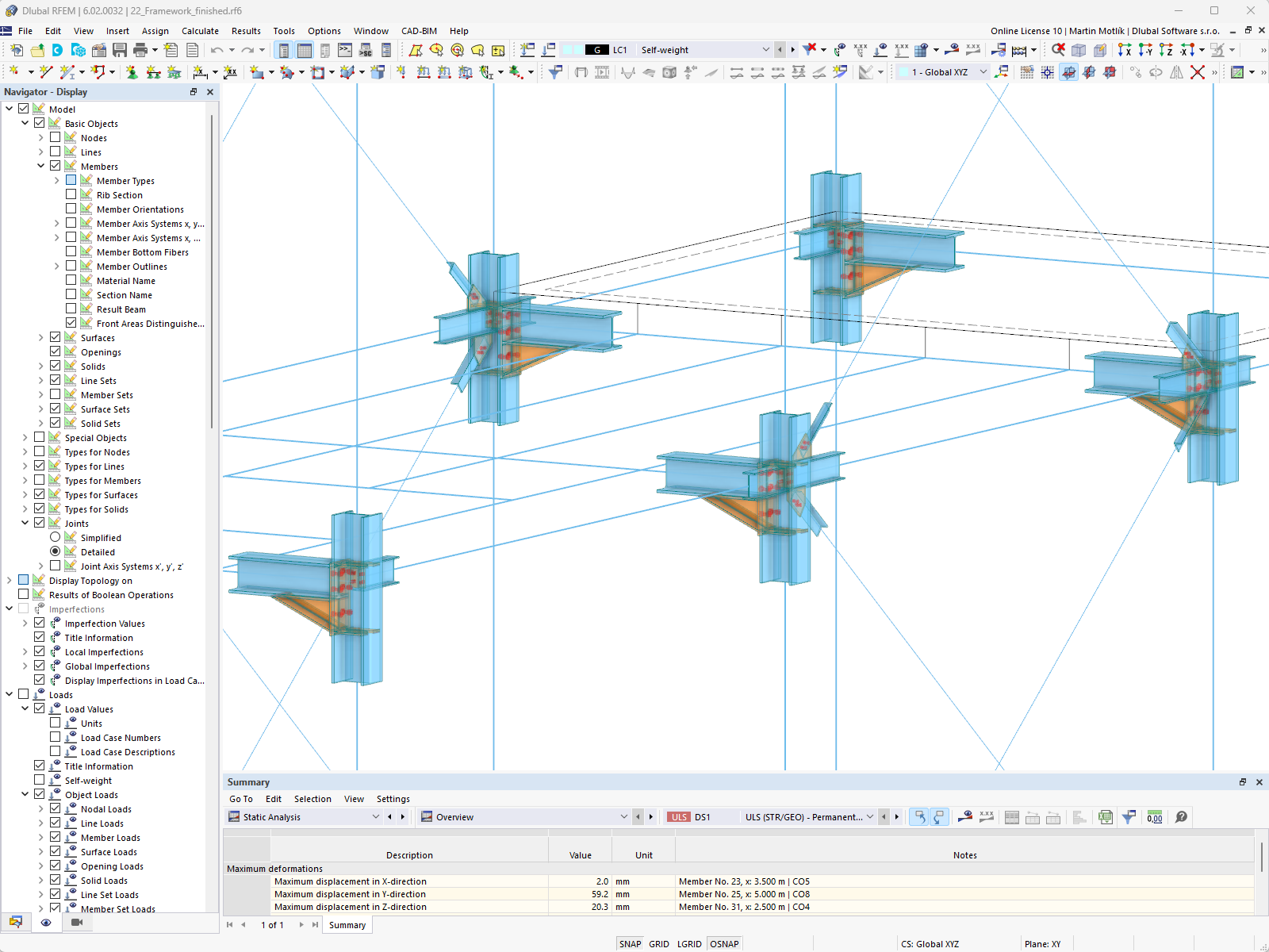1269x952 pixels.
Task: Check the Material Name option
Action: tap(71, 280)
